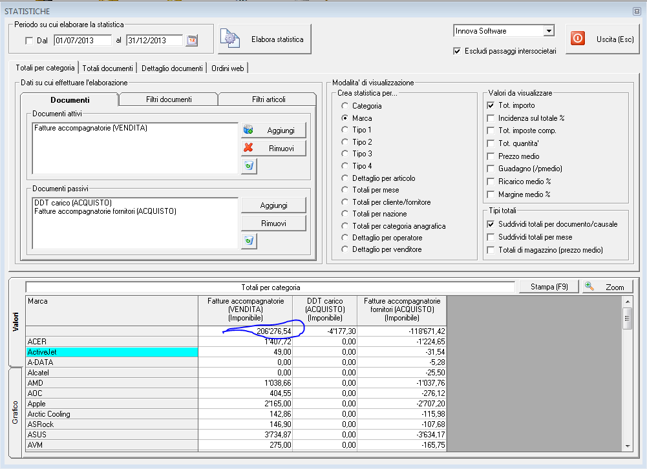The height and width of the screenshot is (469, 647).
Task: Check the Tot. quantita' option
Action: [490, 143]
